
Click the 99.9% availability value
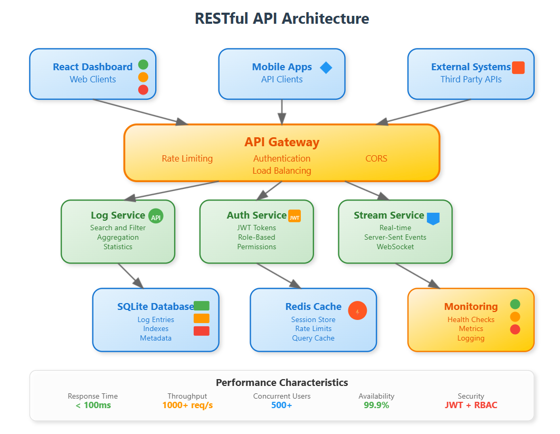(x=376, y=405)
